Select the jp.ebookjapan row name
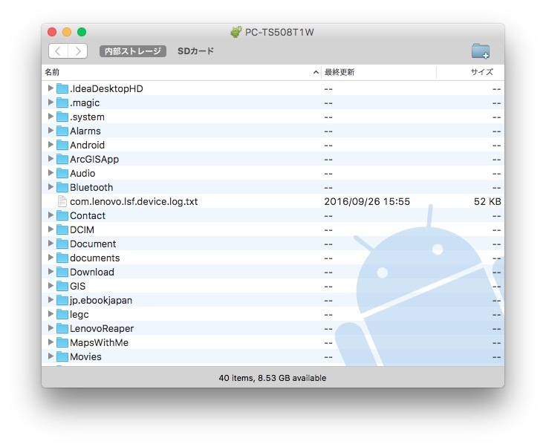 (x=101, y=301)
